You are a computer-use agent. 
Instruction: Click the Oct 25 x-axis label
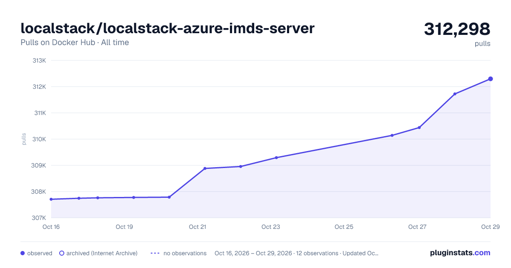[344, 227]
